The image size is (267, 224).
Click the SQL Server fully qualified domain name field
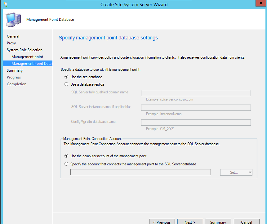pyautogui.click(x=196, y=93)
